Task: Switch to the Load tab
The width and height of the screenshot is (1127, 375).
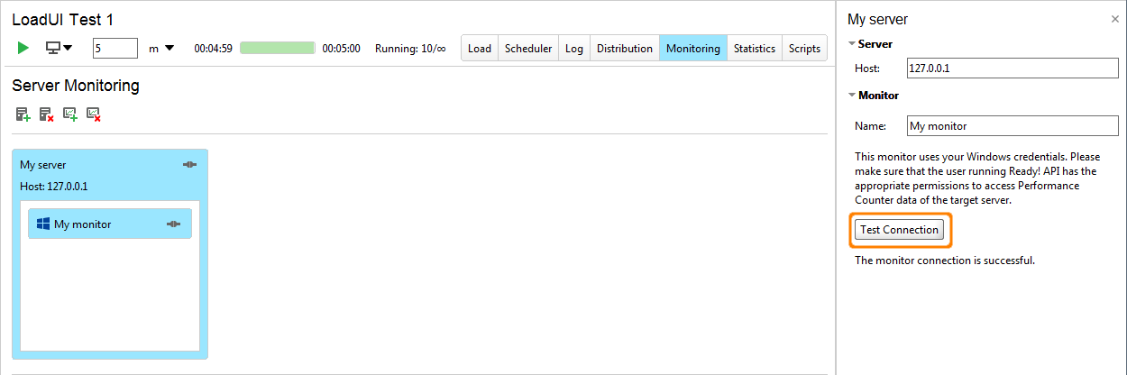Action: coord(480,49)
